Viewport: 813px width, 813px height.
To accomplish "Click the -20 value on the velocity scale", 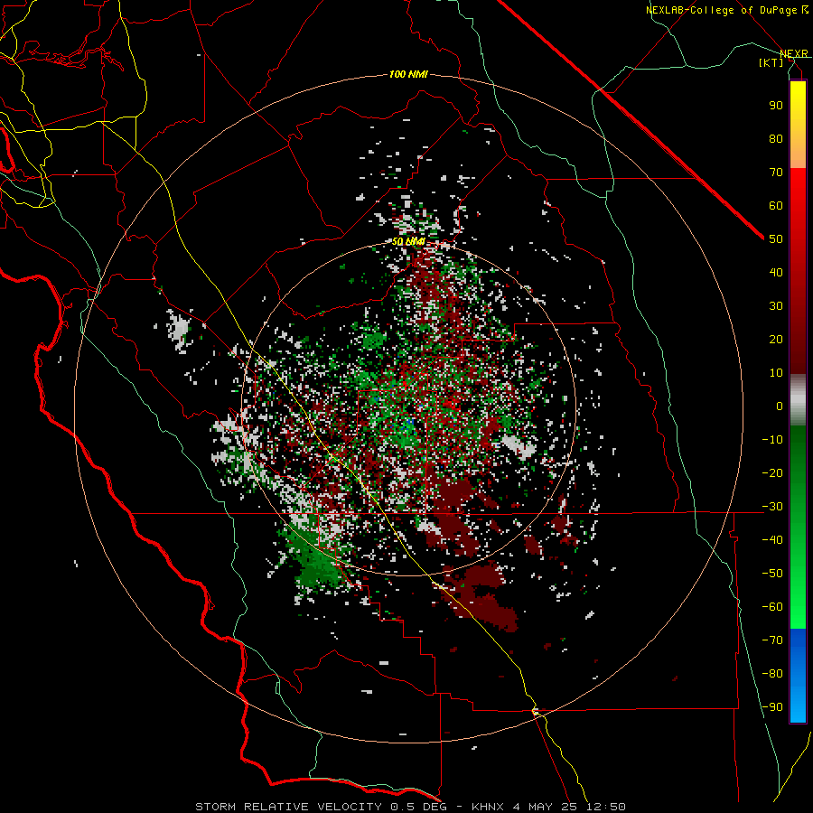I will 772,472.
